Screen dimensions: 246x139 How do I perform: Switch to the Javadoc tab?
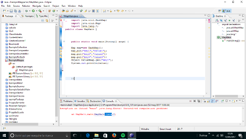tap(79, 101)
